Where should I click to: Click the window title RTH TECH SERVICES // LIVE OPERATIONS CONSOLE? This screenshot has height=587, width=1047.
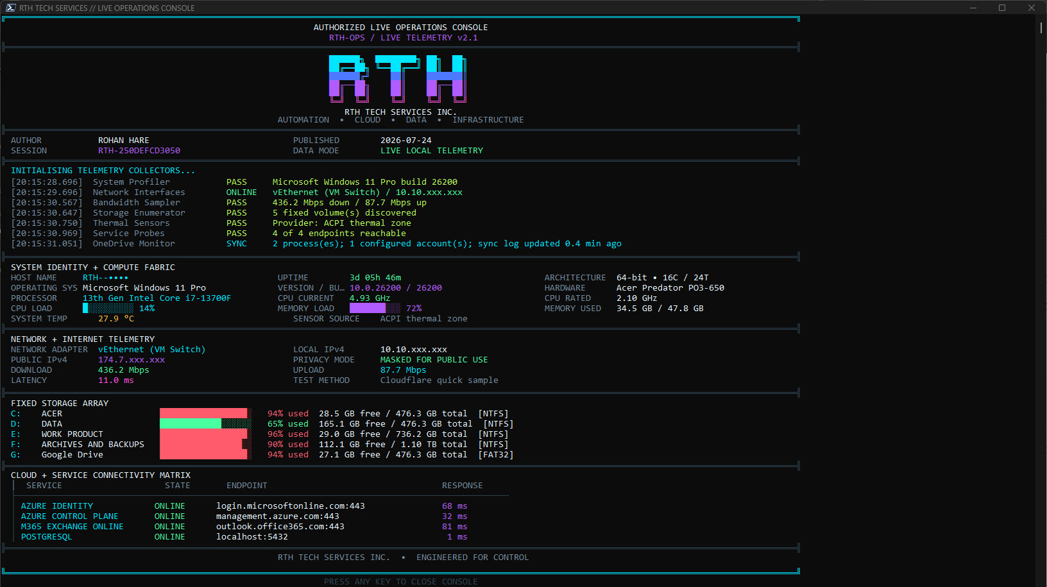[x=106, y=8]
